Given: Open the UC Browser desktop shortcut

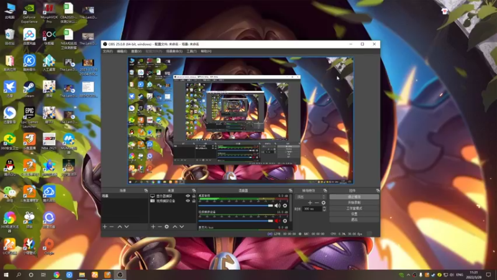Looking at the screenshot, I should [x=10, y=246].
